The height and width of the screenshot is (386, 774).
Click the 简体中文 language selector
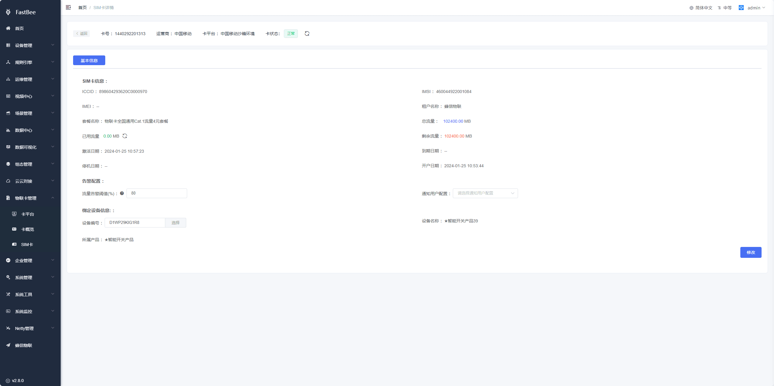click(701, 8)
